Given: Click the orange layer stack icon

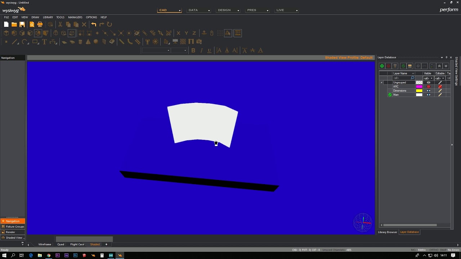Looking at the screenshot, I should click(x=410, y=66).
